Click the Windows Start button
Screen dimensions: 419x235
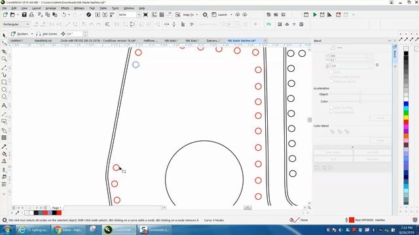pyautogui.click(x=7, y=230)
